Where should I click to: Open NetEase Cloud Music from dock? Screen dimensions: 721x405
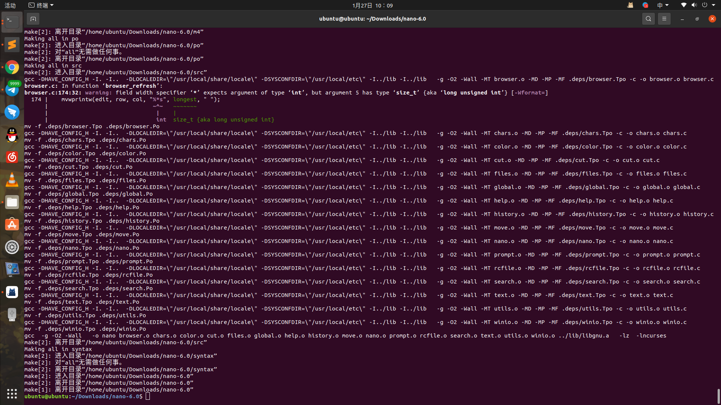12,157
